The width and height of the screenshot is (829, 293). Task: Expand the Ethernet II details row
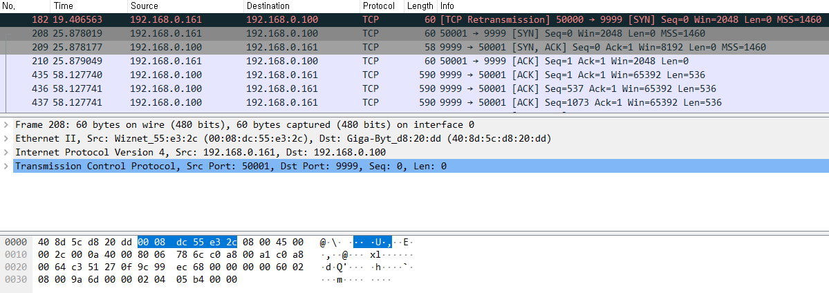coord(6,139)
